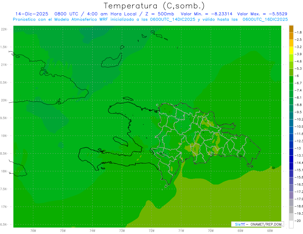
Task: Click the '-3.2' colorbar value
Action: [298, 47]
